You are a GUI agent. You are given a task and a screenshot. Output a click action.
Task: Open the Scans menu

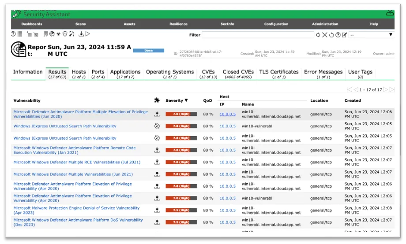[x=80, y=24]
